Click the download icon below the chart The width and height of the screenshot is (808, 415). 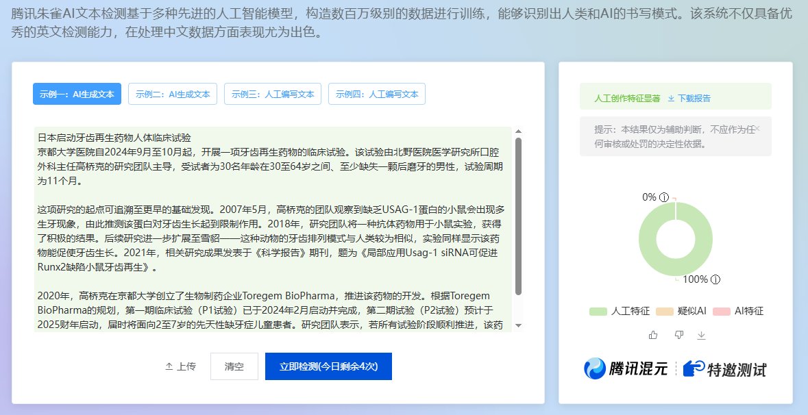click(x=701, y=335)
